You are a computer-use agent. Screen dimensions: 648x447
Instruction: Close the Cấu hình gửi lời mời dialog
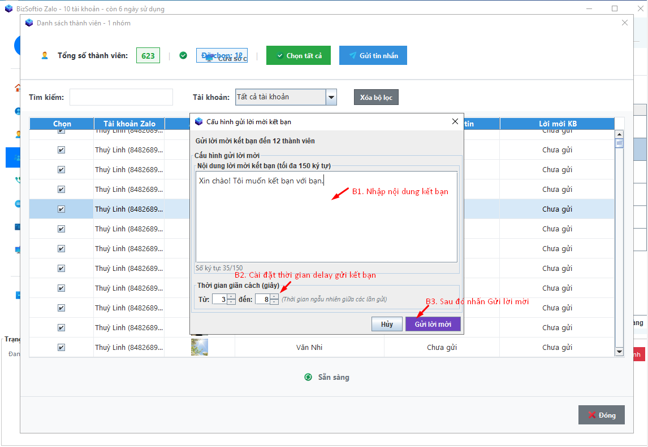(455, 121)
